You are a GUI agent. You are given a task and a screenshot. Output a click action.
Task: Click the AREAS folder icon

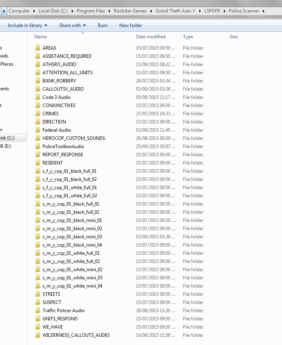click(37, 48)
